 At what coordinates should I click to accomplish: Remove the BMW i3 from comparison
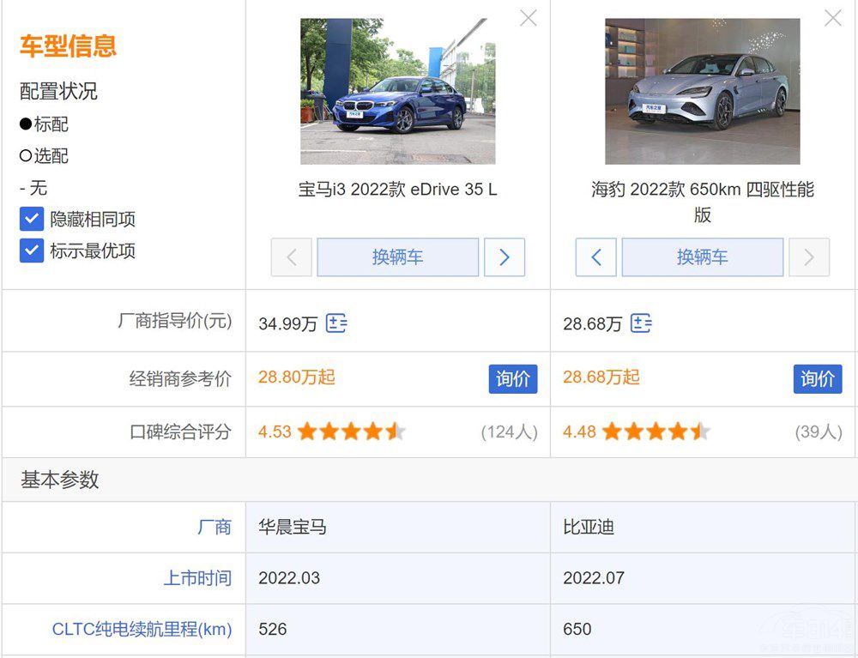529,18
